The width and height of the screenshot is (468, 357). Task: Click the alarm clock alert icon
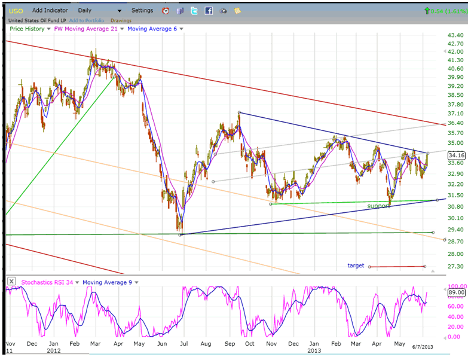click(166, 11)
